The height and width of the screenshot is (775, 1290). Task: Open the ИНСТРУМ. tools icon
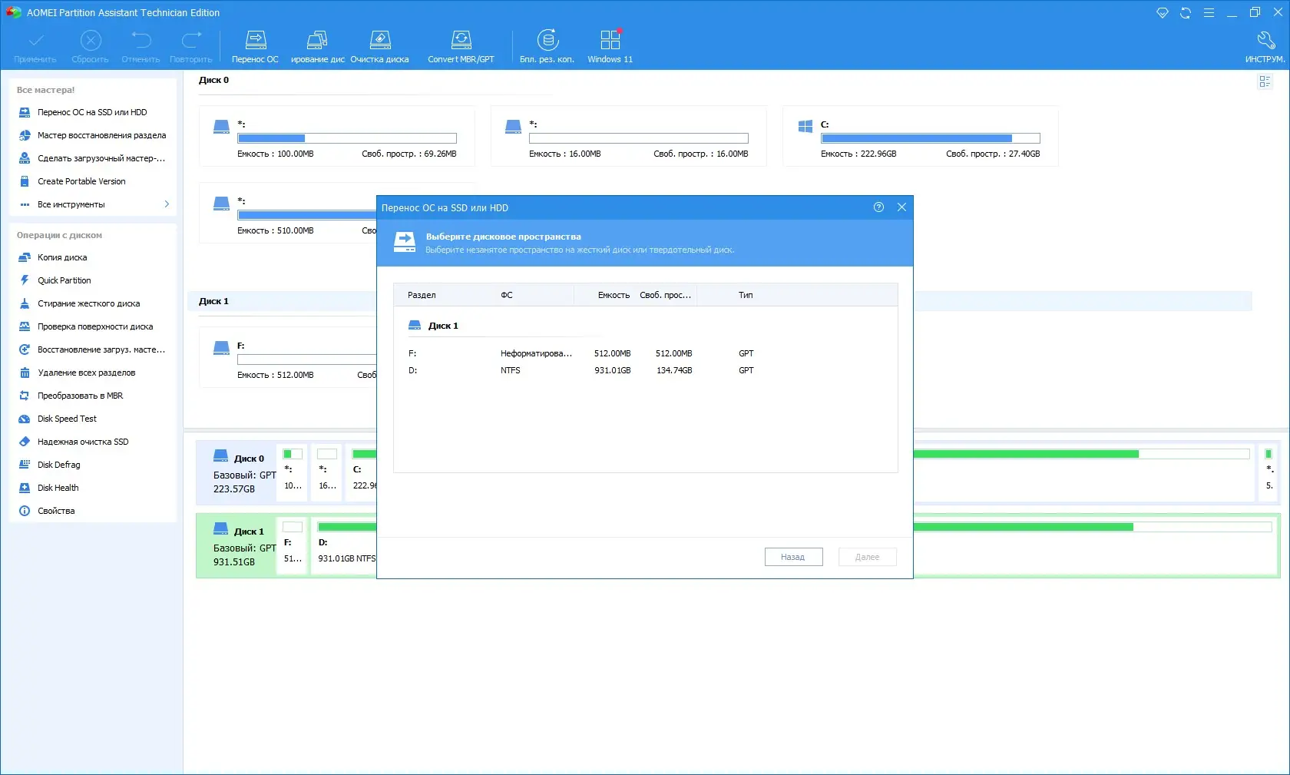pyautogui.click(x=1265, y=46)
